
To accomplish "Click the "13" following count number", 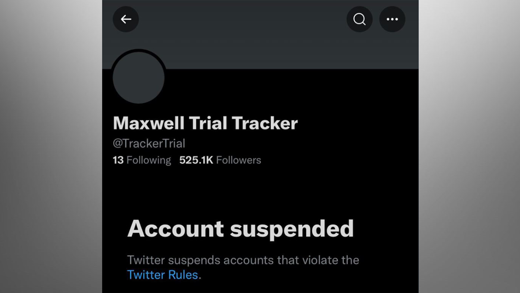I will [118, 160].
